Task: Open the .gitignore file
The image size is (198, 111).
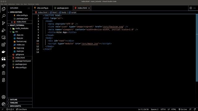Action: (20, 55)
